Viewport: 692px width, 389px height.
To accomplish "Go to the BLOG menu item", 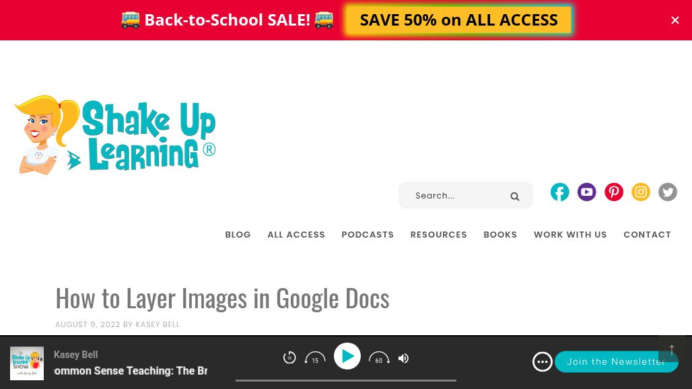I will [238, 235].
